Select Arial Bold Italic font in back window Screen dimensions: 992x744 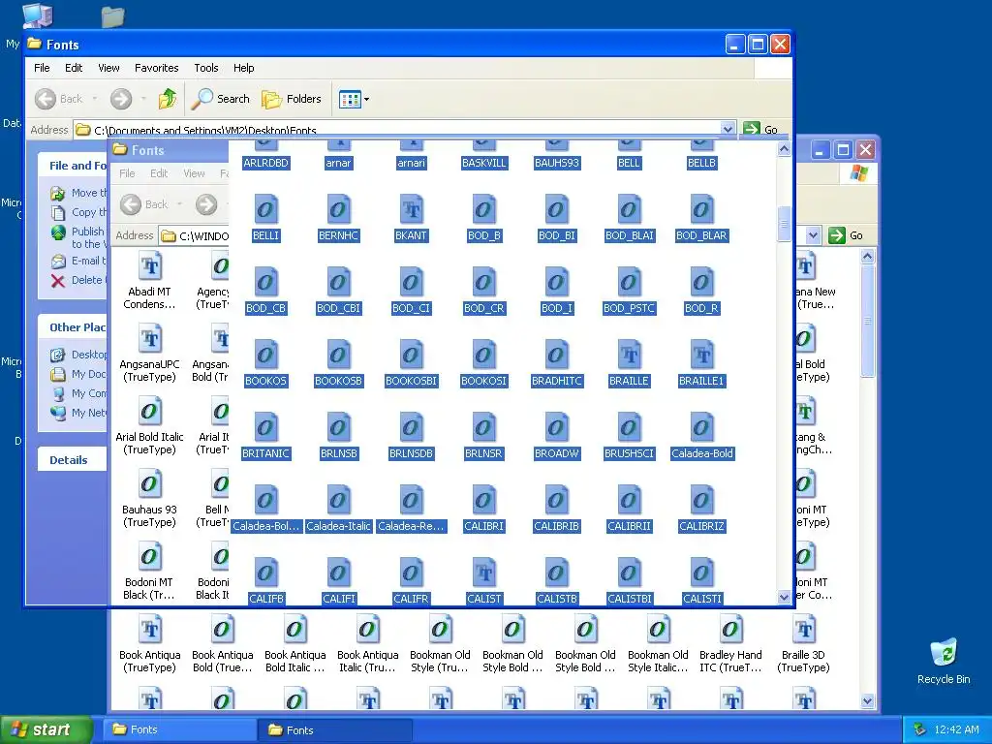150,413
